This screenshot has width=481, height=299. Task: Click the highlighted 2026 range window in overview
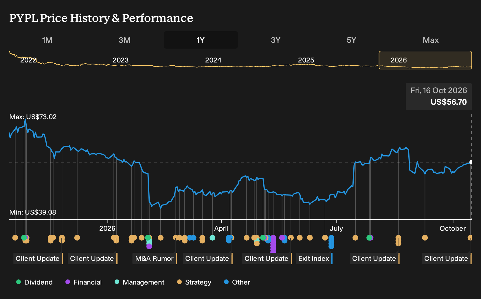point(425,60)
